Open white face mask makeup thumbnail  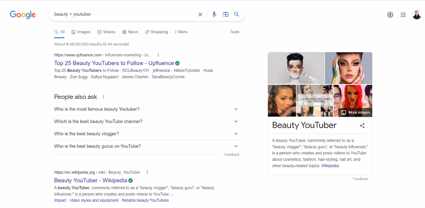pos(296,68)
